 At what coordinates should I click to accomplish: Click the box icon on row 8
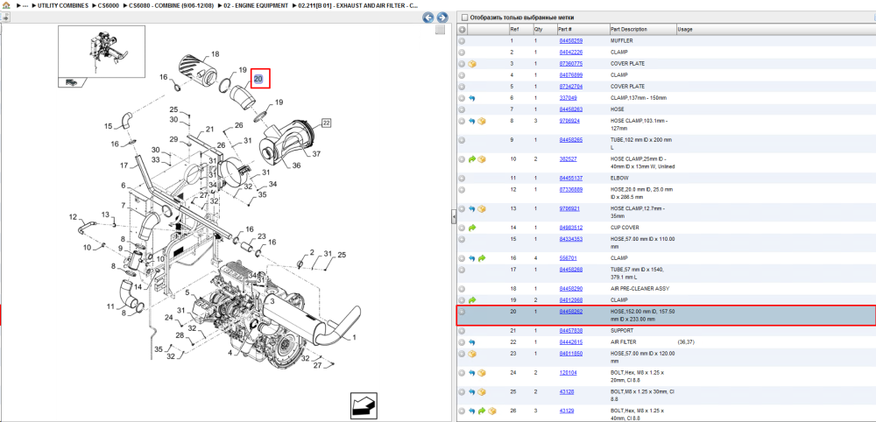click(x=482, y=121)
